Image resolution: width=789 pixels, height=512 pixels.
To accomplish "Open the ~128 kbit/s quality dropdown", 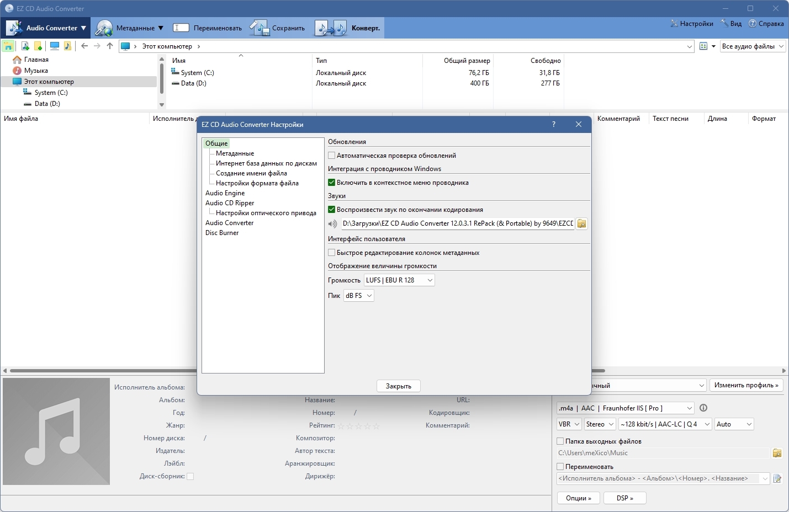I will (x=665, y=424).
